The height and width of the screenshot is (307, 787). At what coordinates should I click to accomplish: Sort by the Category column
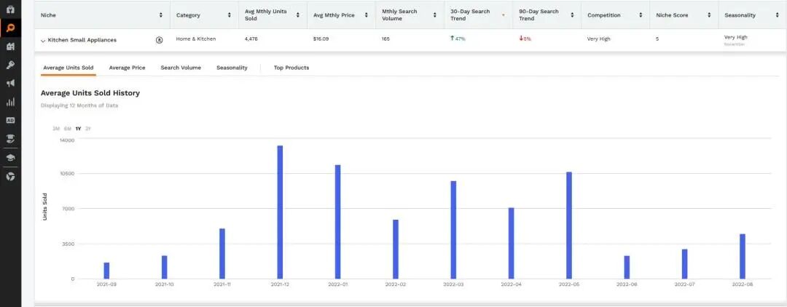(230, 15)
